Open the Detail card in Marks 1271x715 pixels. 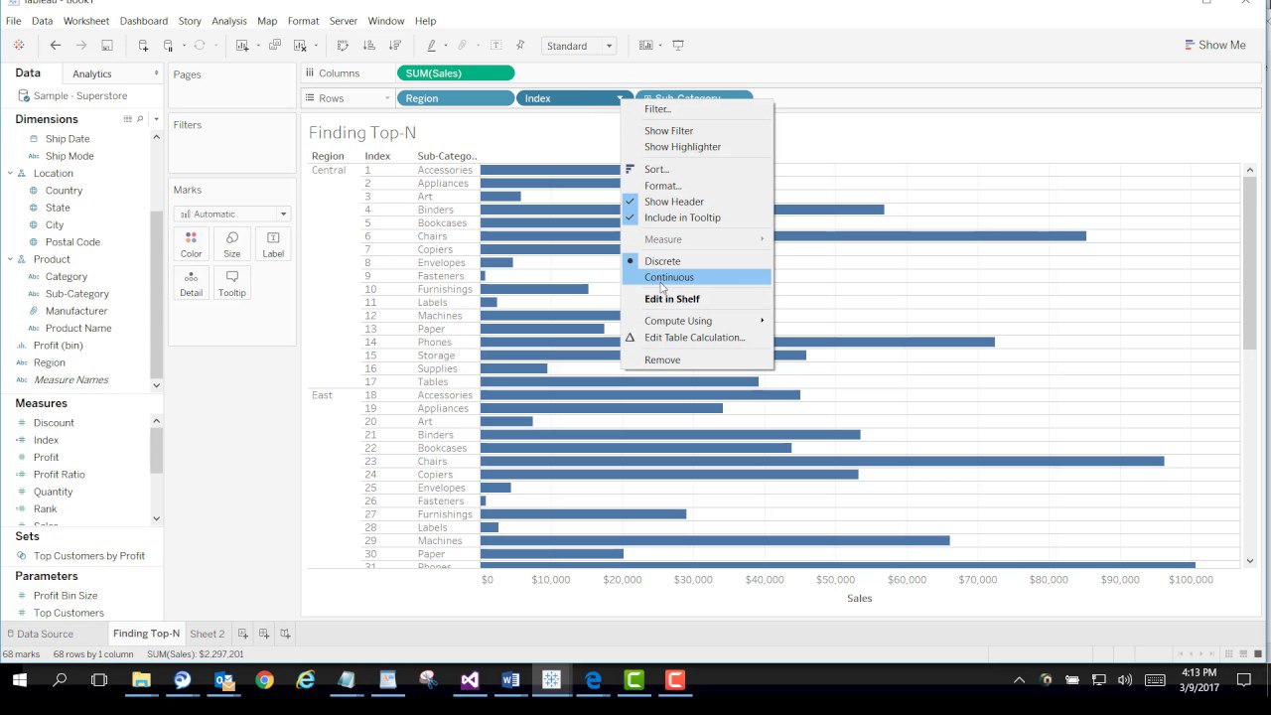[x=191, y=283]
